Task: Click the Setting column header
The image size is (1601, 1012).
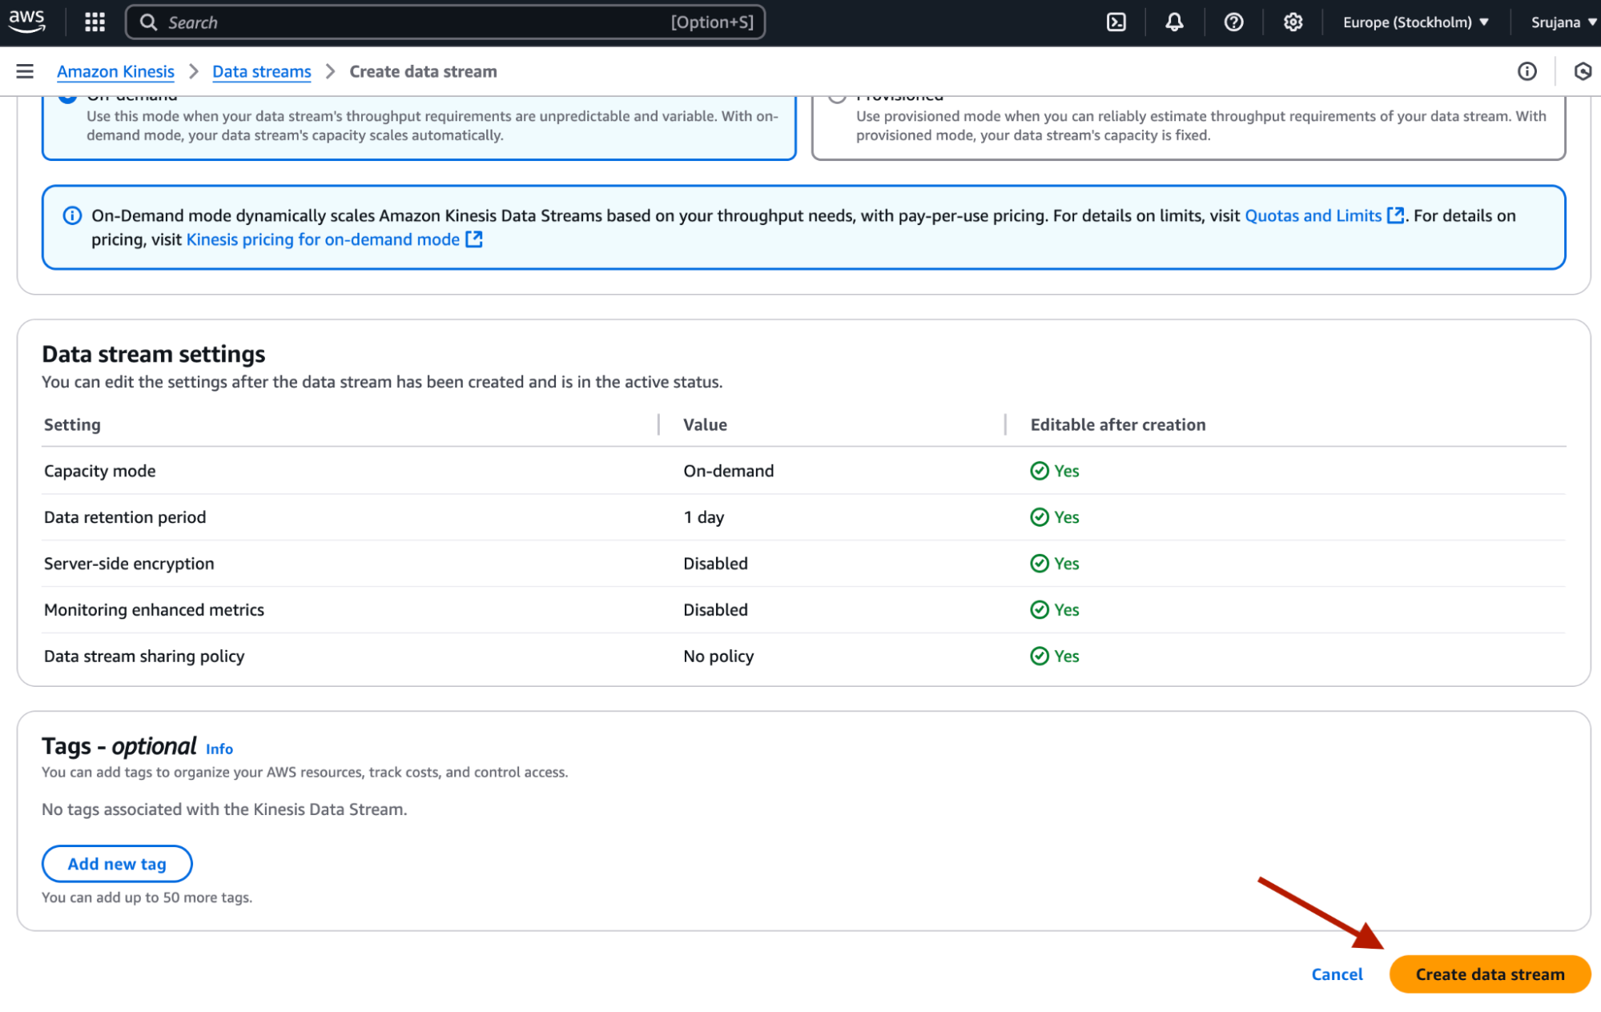Action: (72, 424)
